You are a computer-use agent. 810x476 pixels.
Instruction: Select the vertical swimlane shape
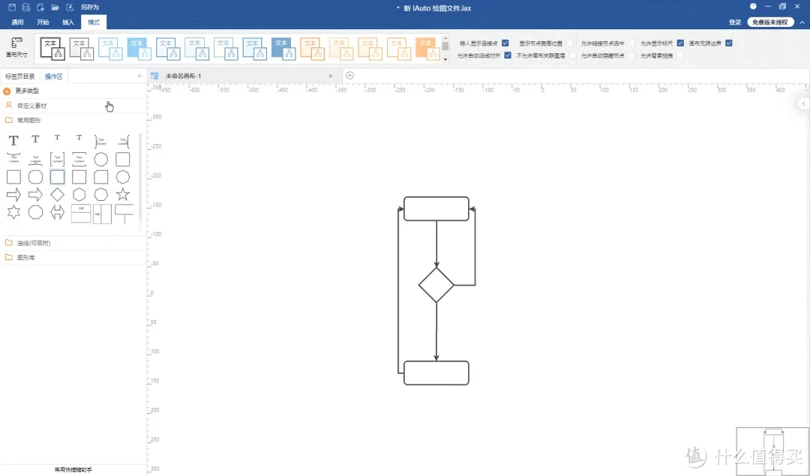pyautogui.click(x=102, y=214)
